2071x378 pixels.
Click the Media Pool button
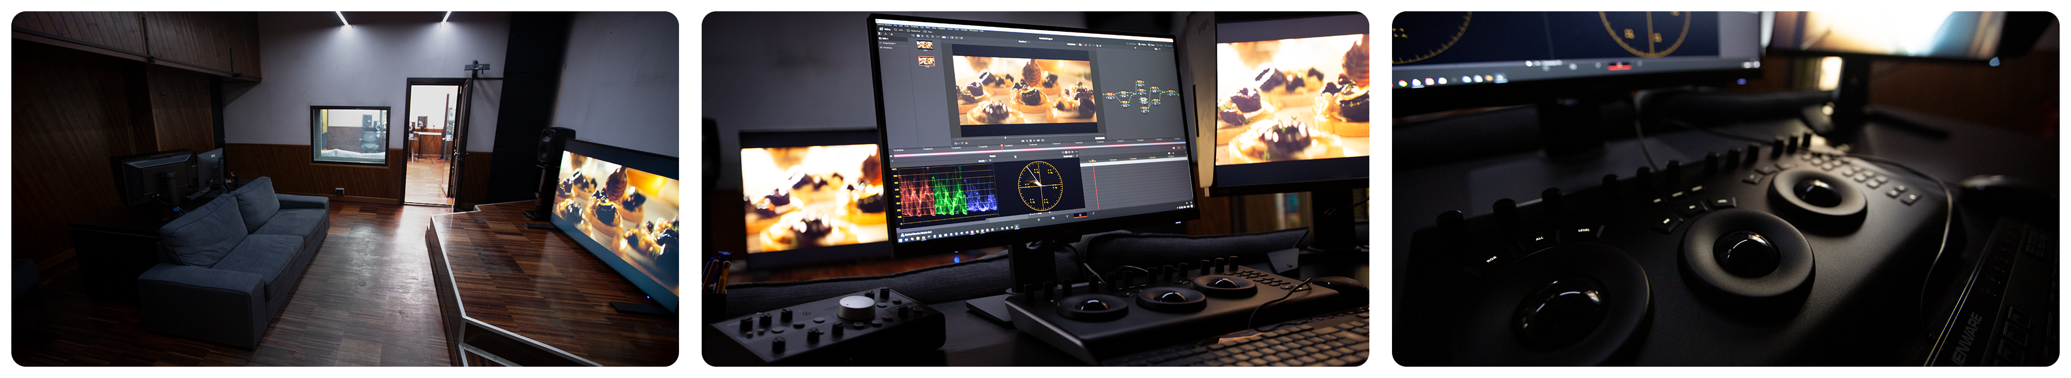[x=913, y=31]
